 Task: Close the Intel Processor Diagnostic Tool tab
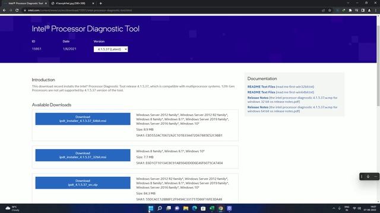click(x=46, y=4)
